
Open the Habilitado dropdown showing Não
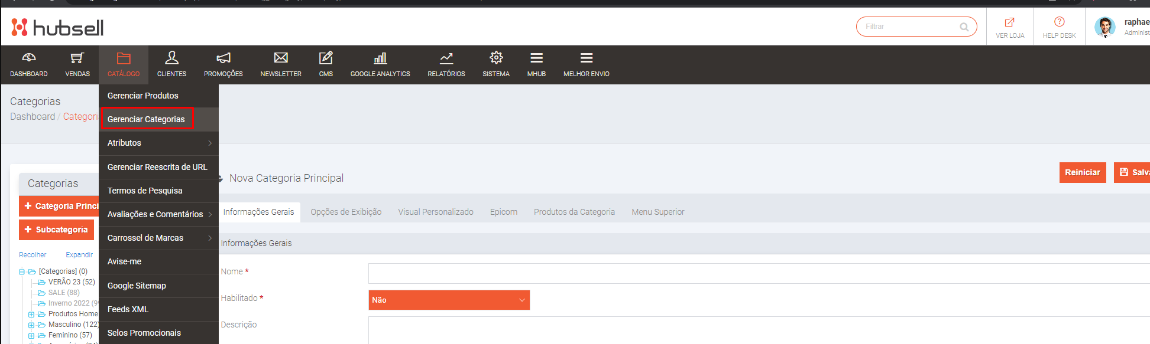coord(449,300)
